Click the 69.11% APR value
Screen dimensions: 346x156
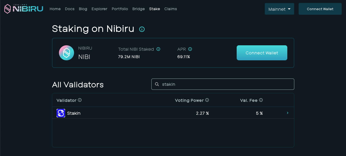pyautogui.click(x=184, y=57)
